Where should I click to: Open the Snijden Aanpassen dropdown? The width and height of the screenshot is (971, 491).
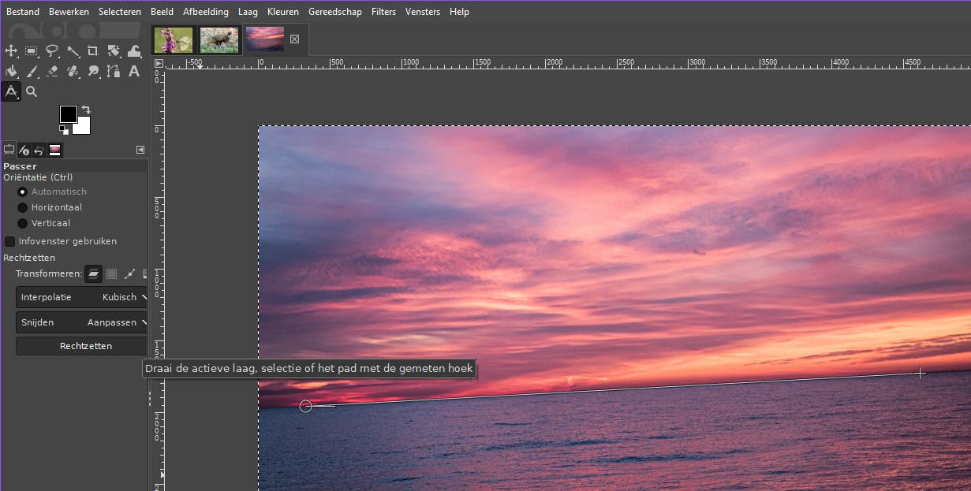click(x=82, y=322)
